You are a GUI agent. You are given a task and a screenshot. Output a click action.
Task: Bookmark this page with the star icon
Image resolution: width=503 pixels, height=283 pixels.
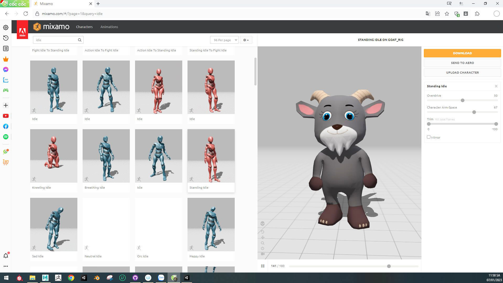(x=447, y=14)
